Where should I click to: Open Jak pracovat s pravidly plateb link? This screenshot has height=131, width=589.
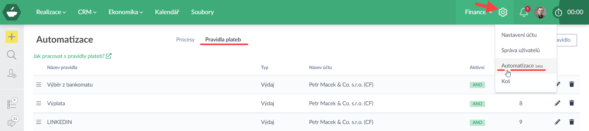coord(72,56)
